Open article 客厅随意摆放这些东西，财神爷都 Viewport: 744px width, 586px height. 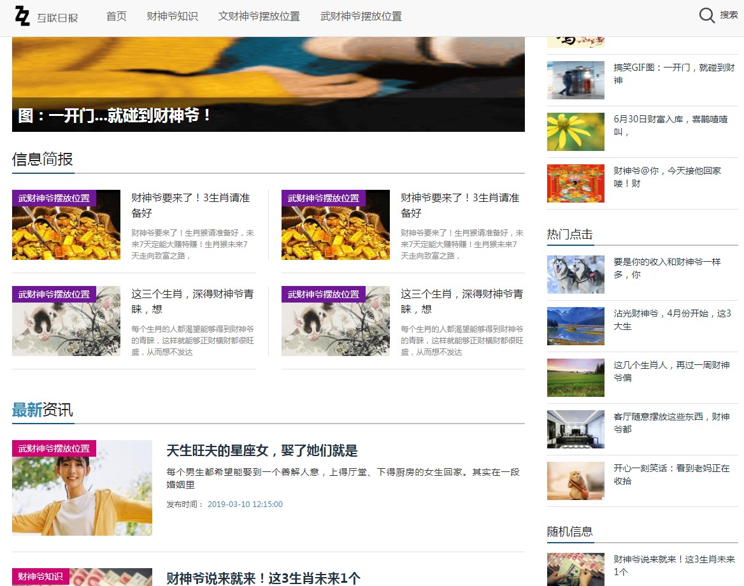[x=671, y=423]
